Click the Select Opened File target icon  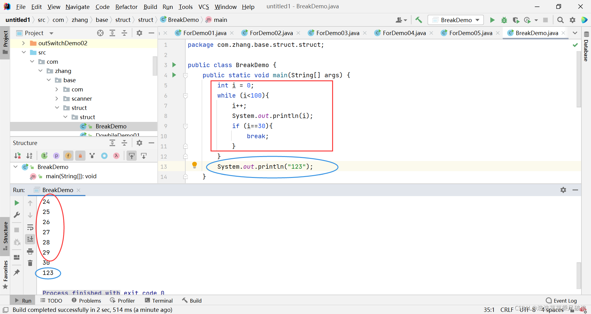pyautogui.click(x=100, y=33)
